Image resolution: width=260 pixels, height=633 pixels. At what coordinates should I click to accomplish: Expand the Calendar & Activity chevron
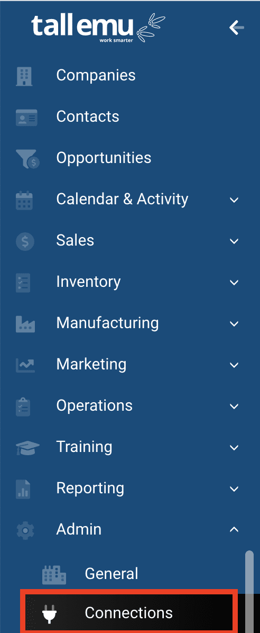coord(234,200)
